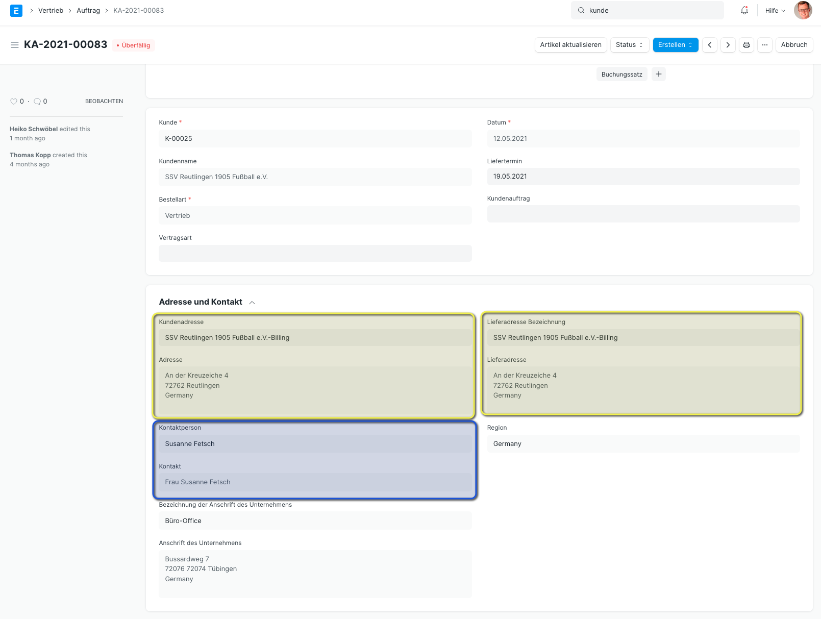Print this sales order
Viewport: 821px width, 619px height.
[x=747, y=45]
